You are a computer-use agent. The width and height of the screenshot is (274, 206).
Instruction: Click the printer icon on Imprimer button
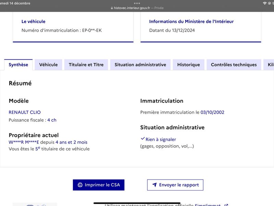[x=80, y=185]
